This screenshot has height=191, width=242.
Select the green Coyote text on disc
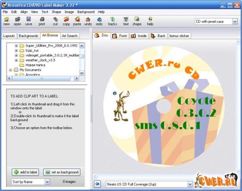pos(197,100)
